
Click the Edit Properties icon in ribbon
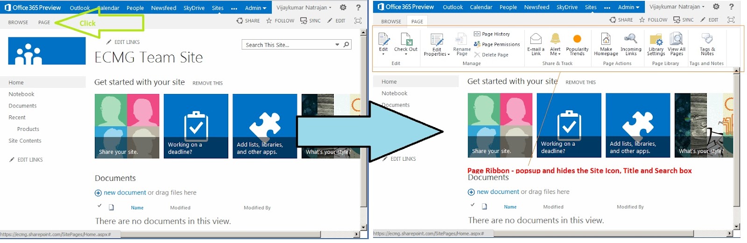[x=437, y=40]
